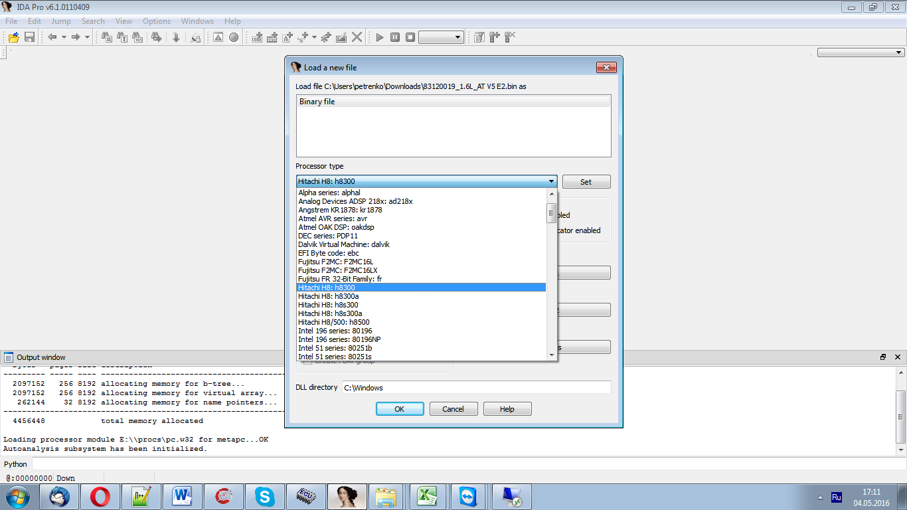Select 'Atmel AVR series: avr' from list

click(x=333, y=218)
